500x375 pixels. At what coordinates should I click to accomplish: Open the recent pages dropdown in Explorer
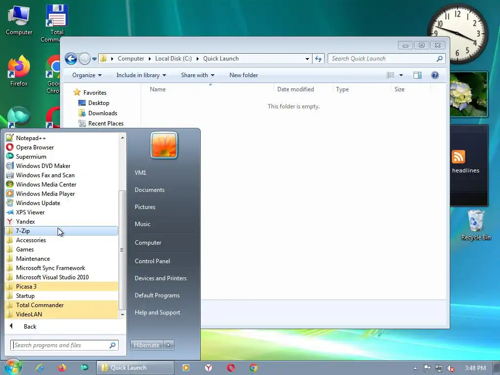click(x=94, y=59)
